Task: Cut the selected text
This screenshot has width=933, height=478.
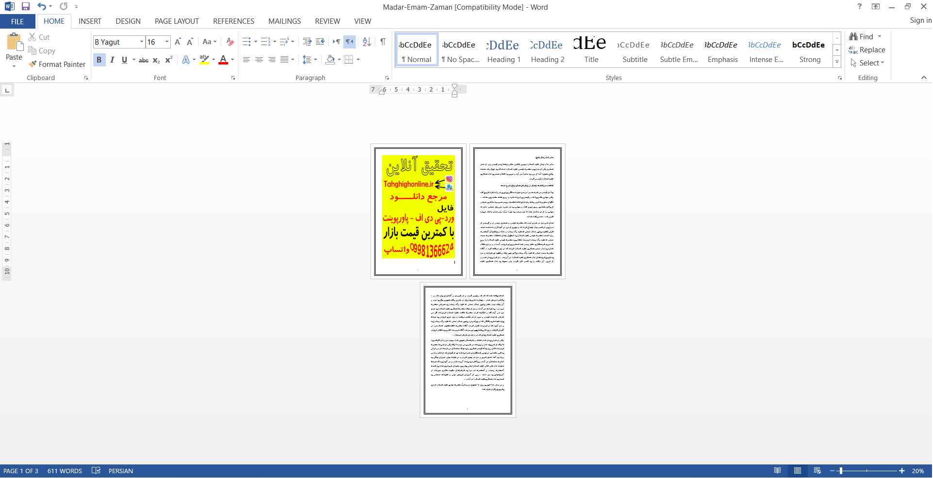Action: tap(39, 37)
